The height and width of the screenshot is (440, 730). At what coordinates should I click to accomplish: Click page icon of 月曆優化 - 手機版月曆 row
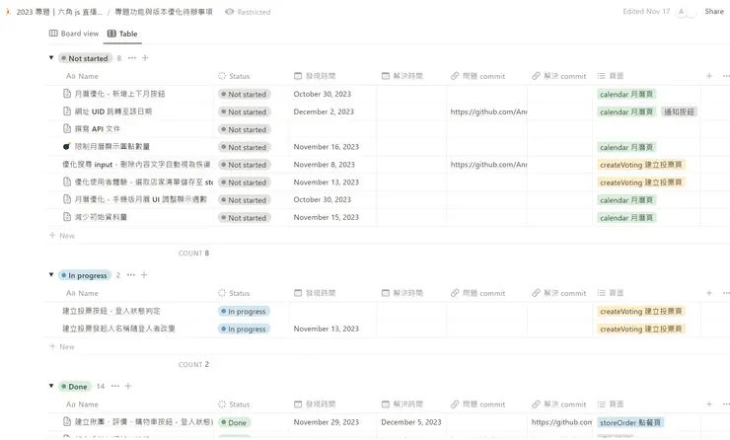(67, 199)
